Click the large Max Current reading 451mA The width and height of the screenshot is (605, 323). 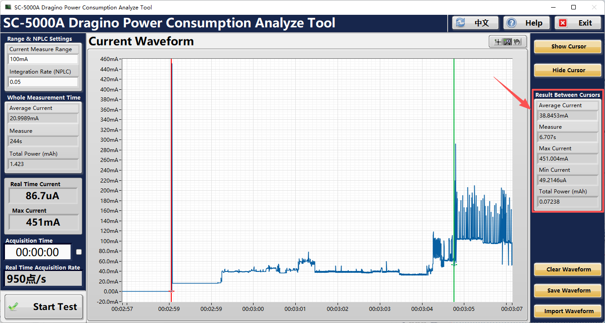43,223
